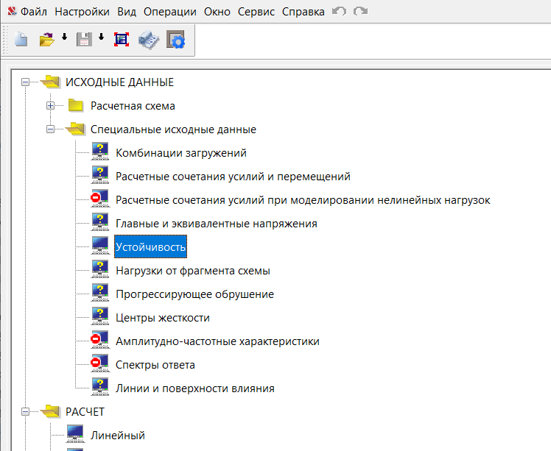The width and height of the screenshot is (551, 451).
Task: Collapse the Специальные исходные данные node
Action: pyautogui.click(x=51, y=129)
